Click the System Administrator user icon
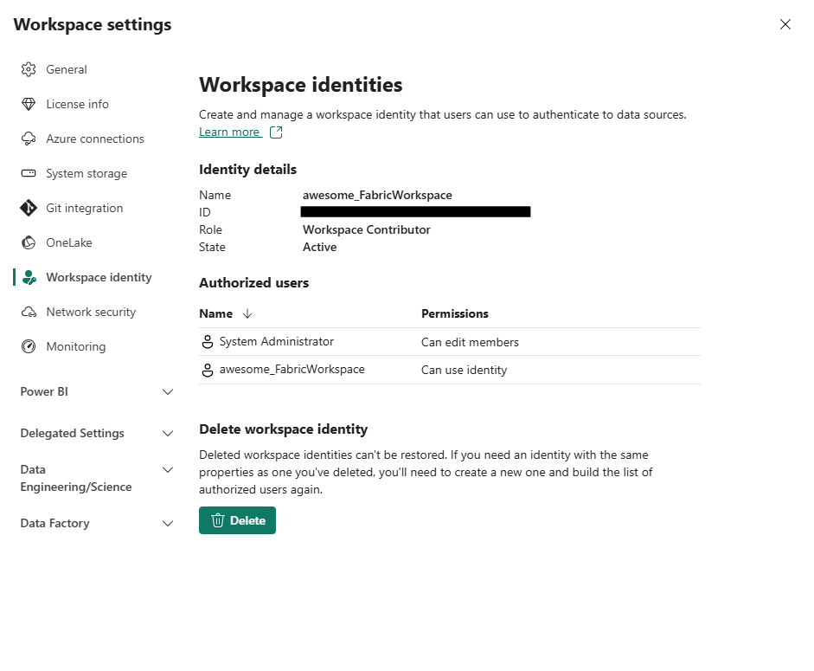 (x=207, y=342)
